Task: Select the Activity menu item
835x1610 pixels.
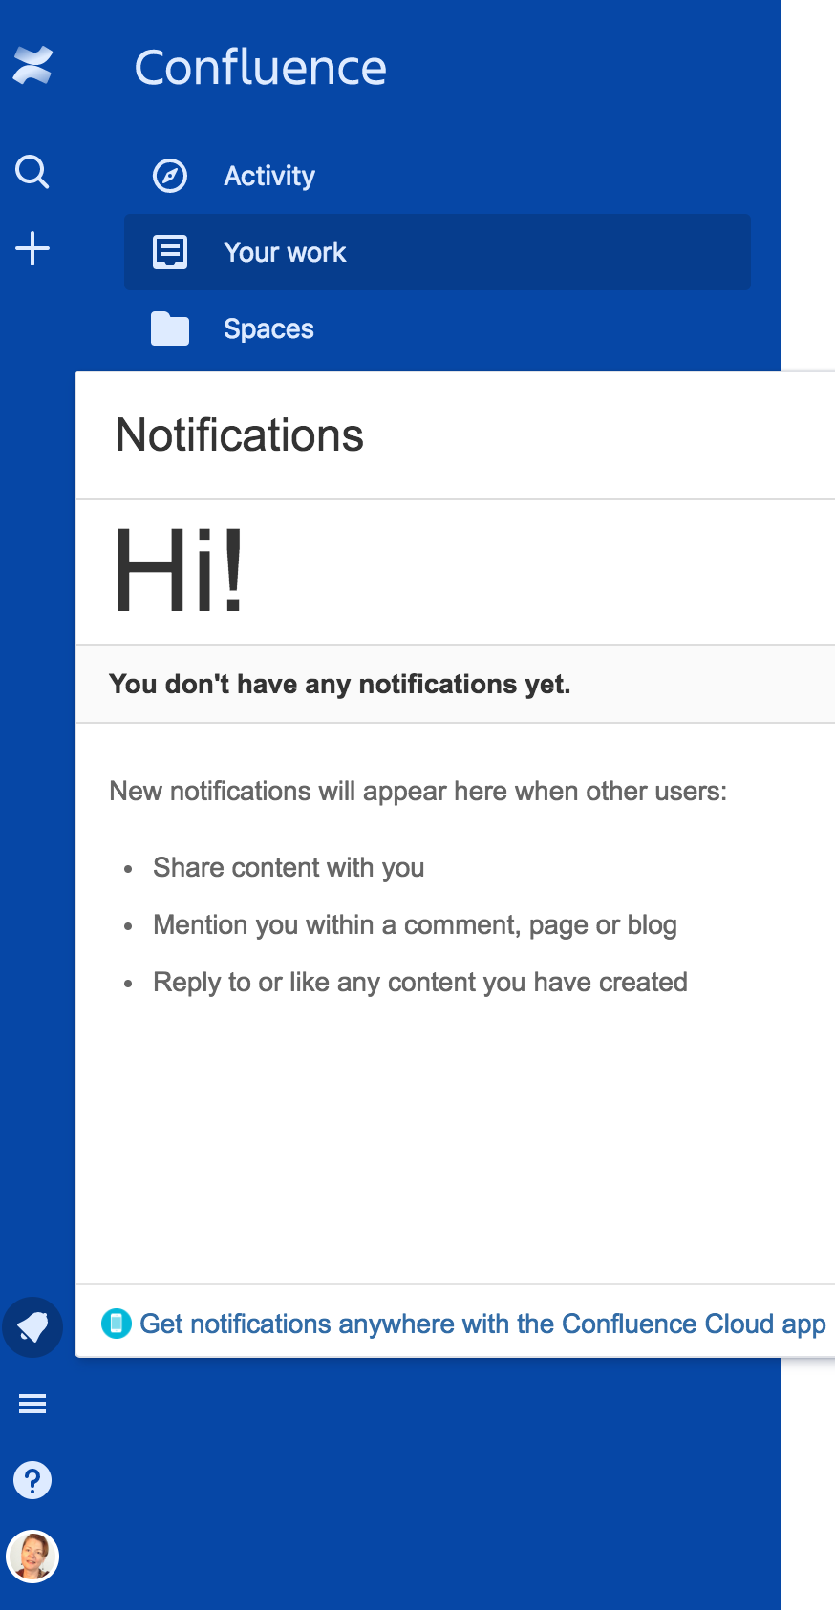Action: 269,176
